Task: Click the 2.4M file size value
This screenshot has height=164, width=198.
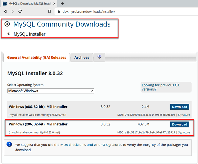Action: click(x=145, y=107)
